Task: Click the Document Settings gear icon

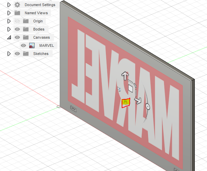Action: (17, 5)
